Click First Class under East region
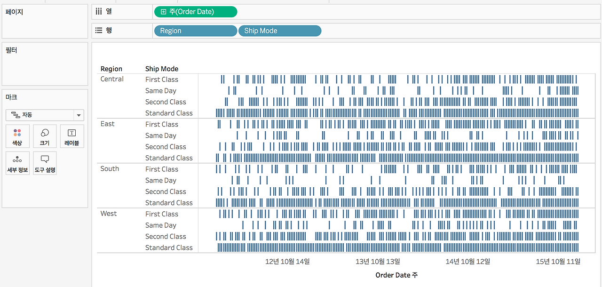Image resolution: width=602 pixels, height=287 pixels. coord(162,124)
